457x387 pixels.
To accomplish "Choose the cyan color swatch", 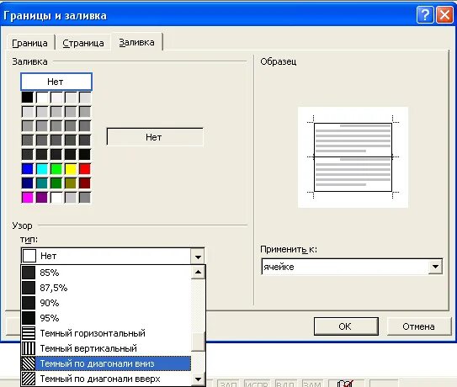I will coord(42,169).
